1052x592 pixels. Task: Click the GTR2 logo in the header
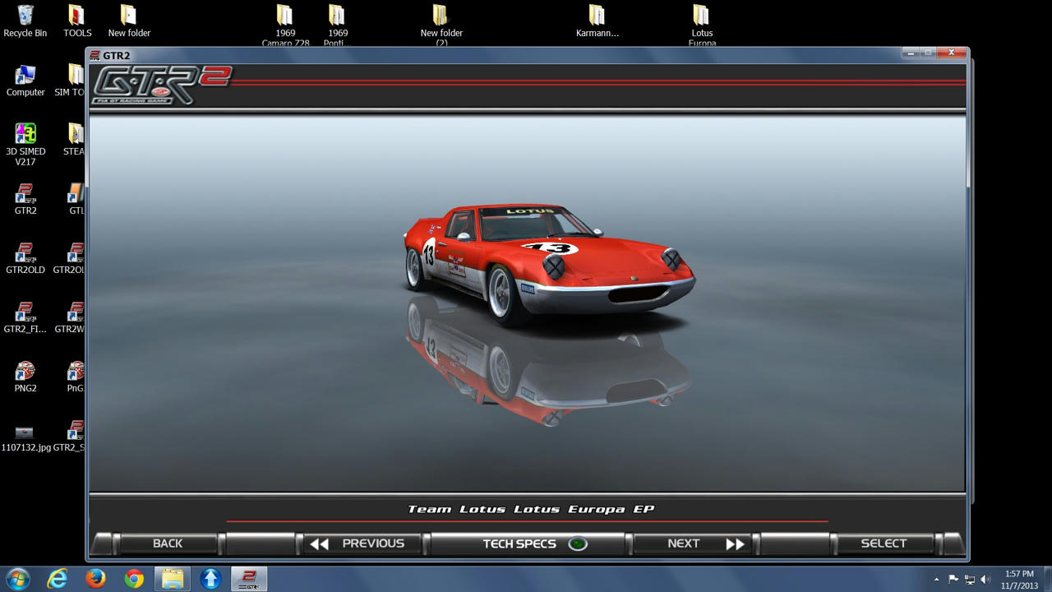(x=162, y=86)
